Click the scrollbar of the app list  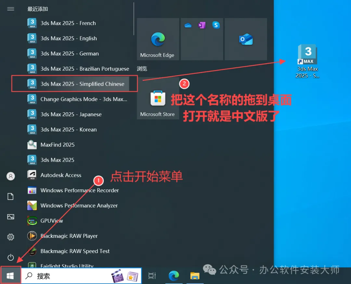[x=134, y=19]
